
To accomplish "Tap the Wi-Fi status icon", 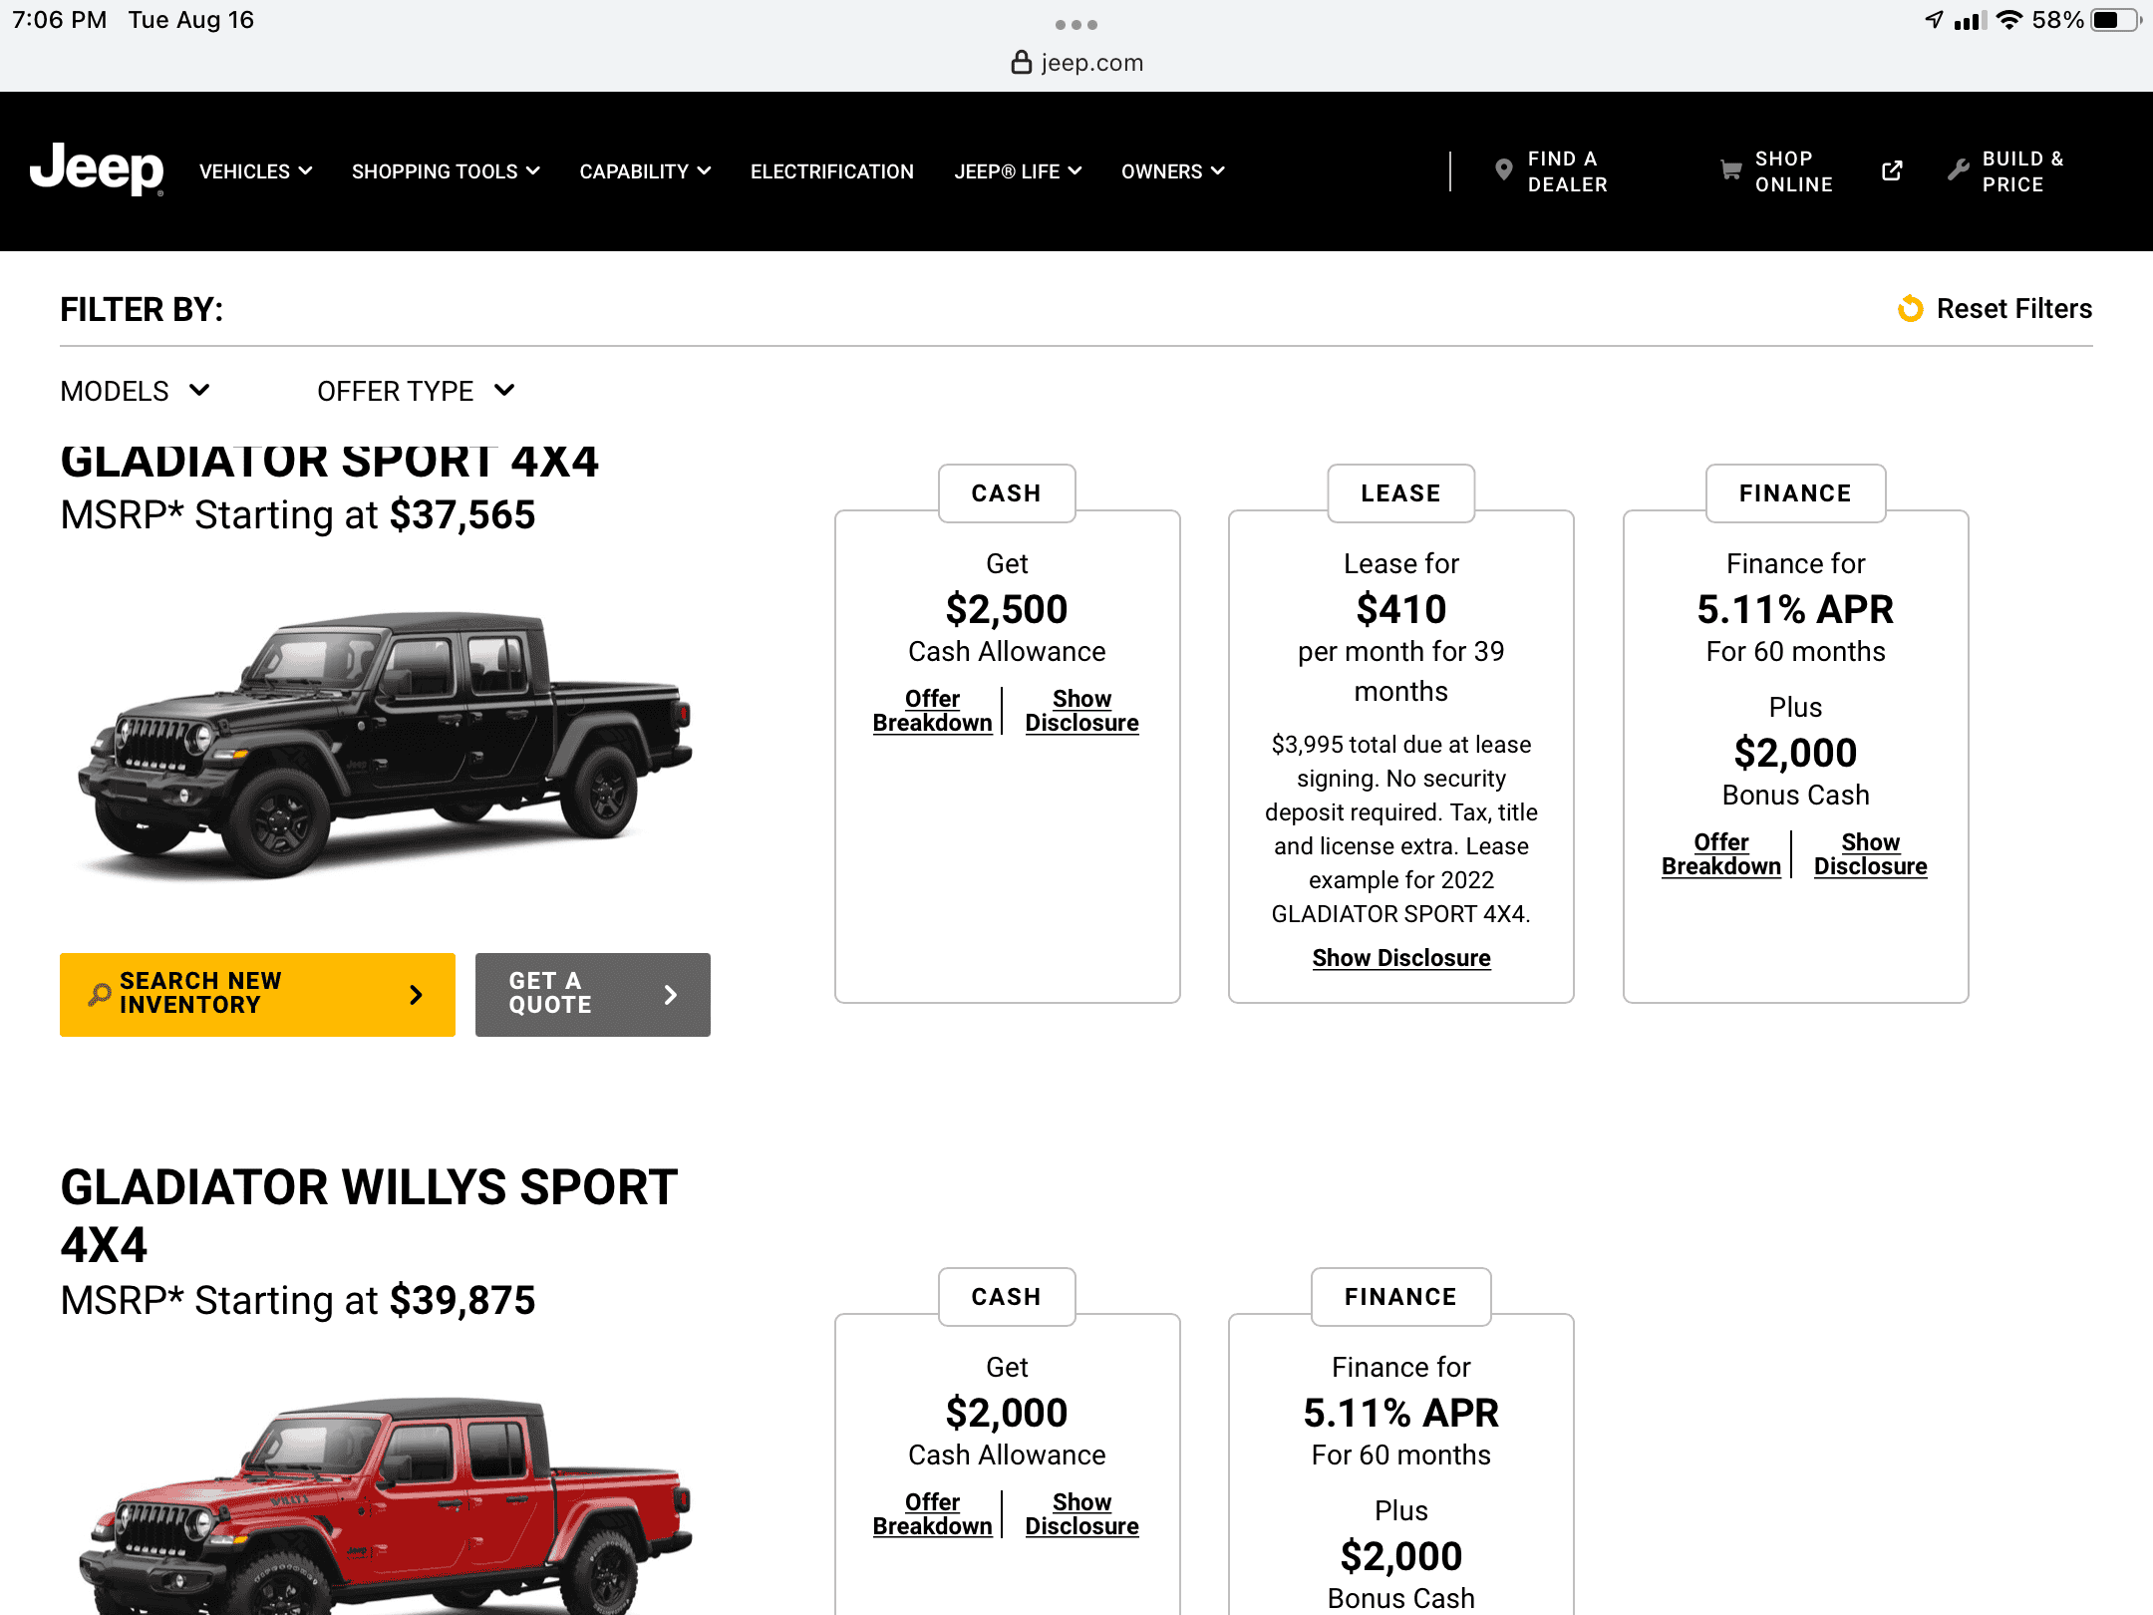I will pos(2009,20).
